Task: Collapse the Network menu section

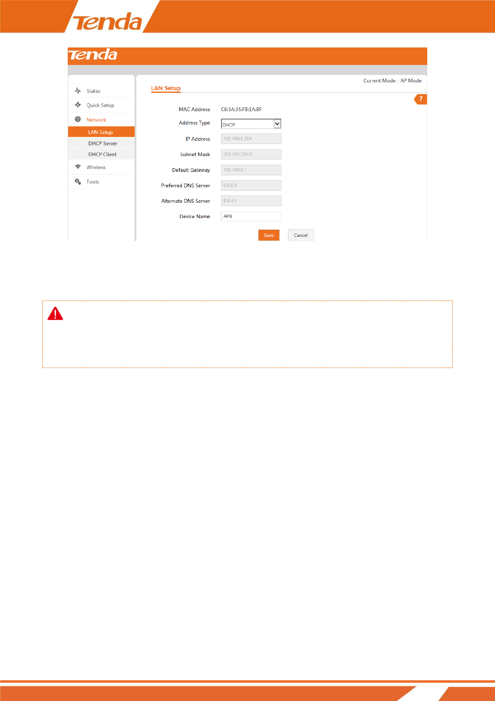Action: (x=101, y=119)
